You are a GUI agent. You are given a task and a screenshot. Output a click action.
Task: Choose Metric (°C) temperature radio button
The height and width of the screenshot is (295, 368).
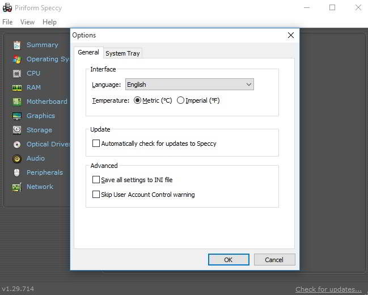[x=138, y=100]
